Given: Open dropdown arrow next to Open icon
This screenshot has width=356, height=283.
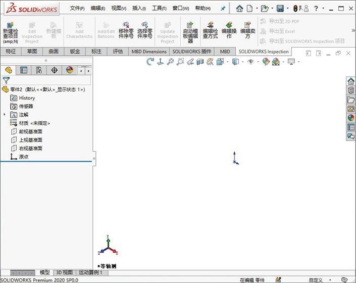Looking at the screenshot, I should (272, 9).
